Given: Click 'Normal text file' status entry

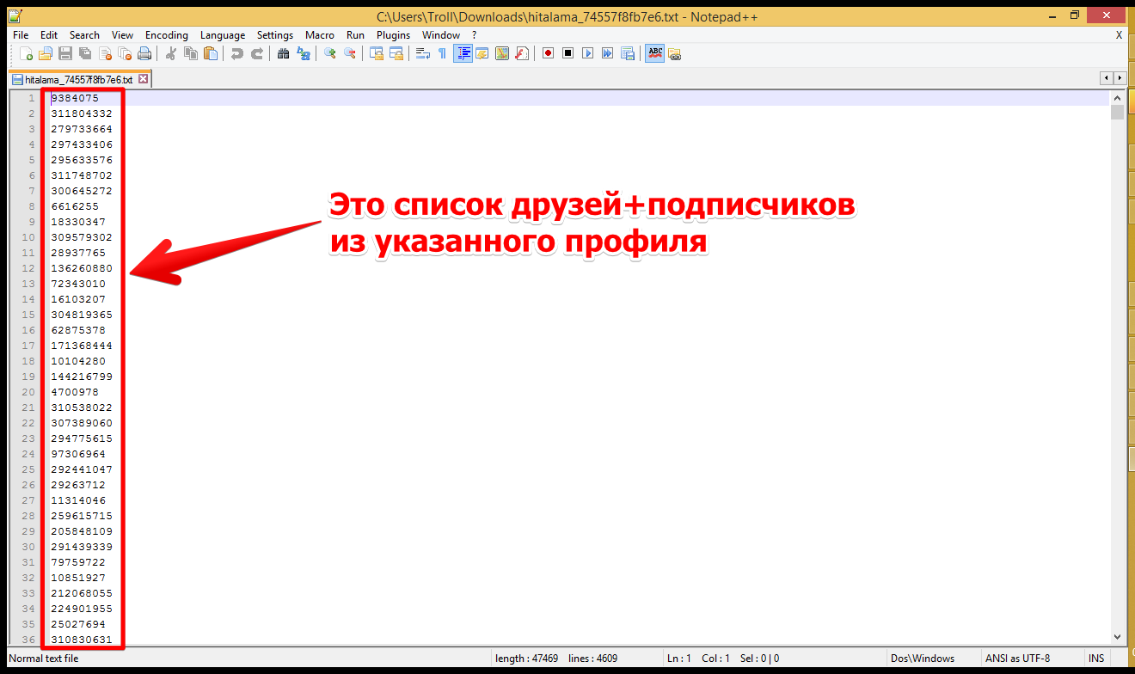Looking at the screenshot, I should pyautogui.click(x=43, y=659).
